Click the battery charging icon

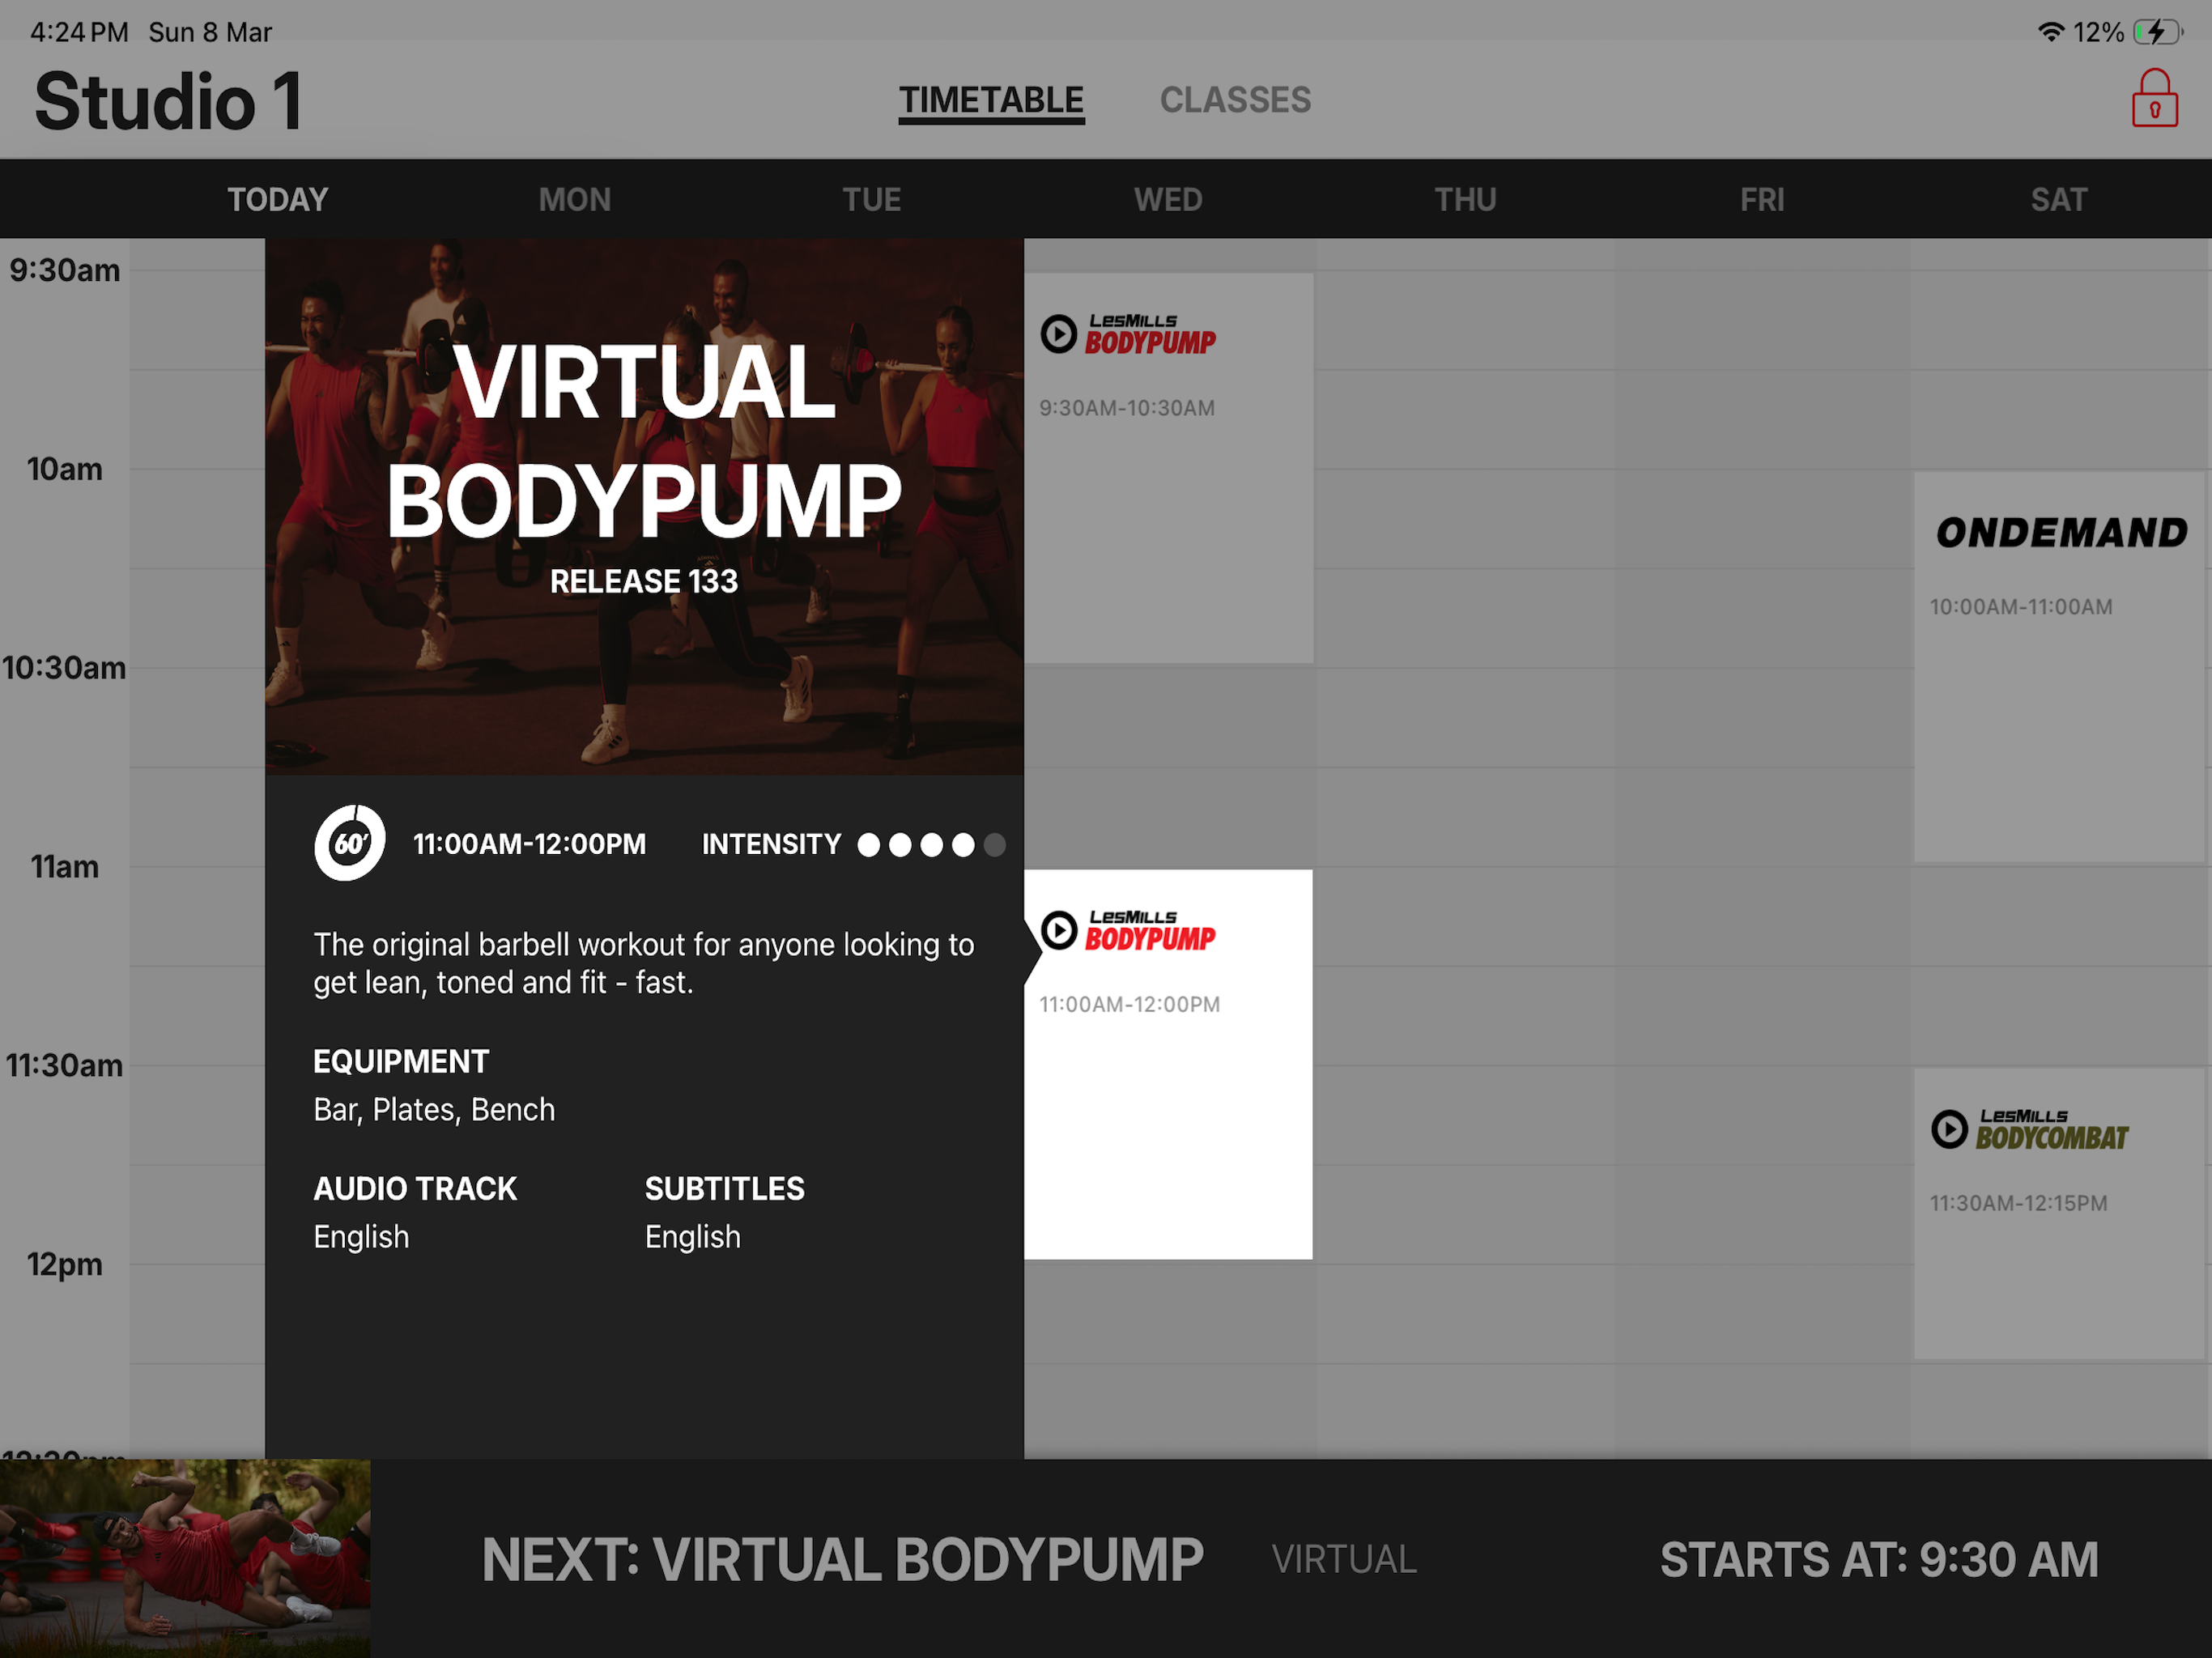pos(2156,32)
